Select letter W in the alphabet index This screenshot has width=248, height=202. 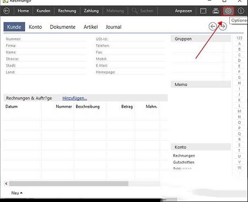tap(239, 167)
